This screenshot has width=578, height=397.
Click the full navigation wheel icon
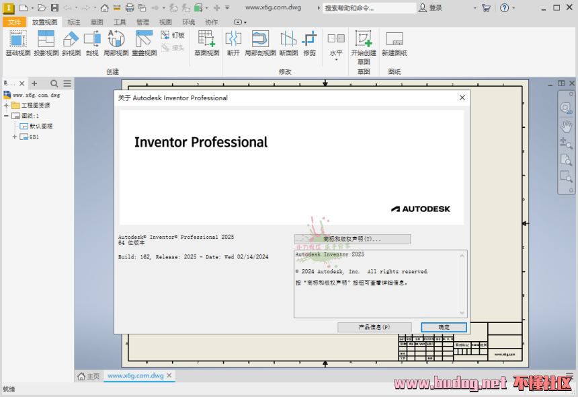(566, 108)
